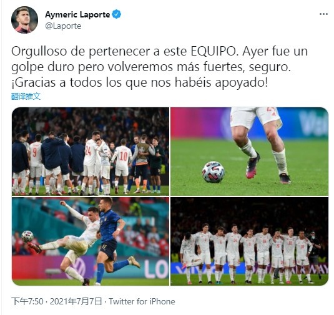Open photo of acrobatic kick versus Italy player

(x=91, y=241)
